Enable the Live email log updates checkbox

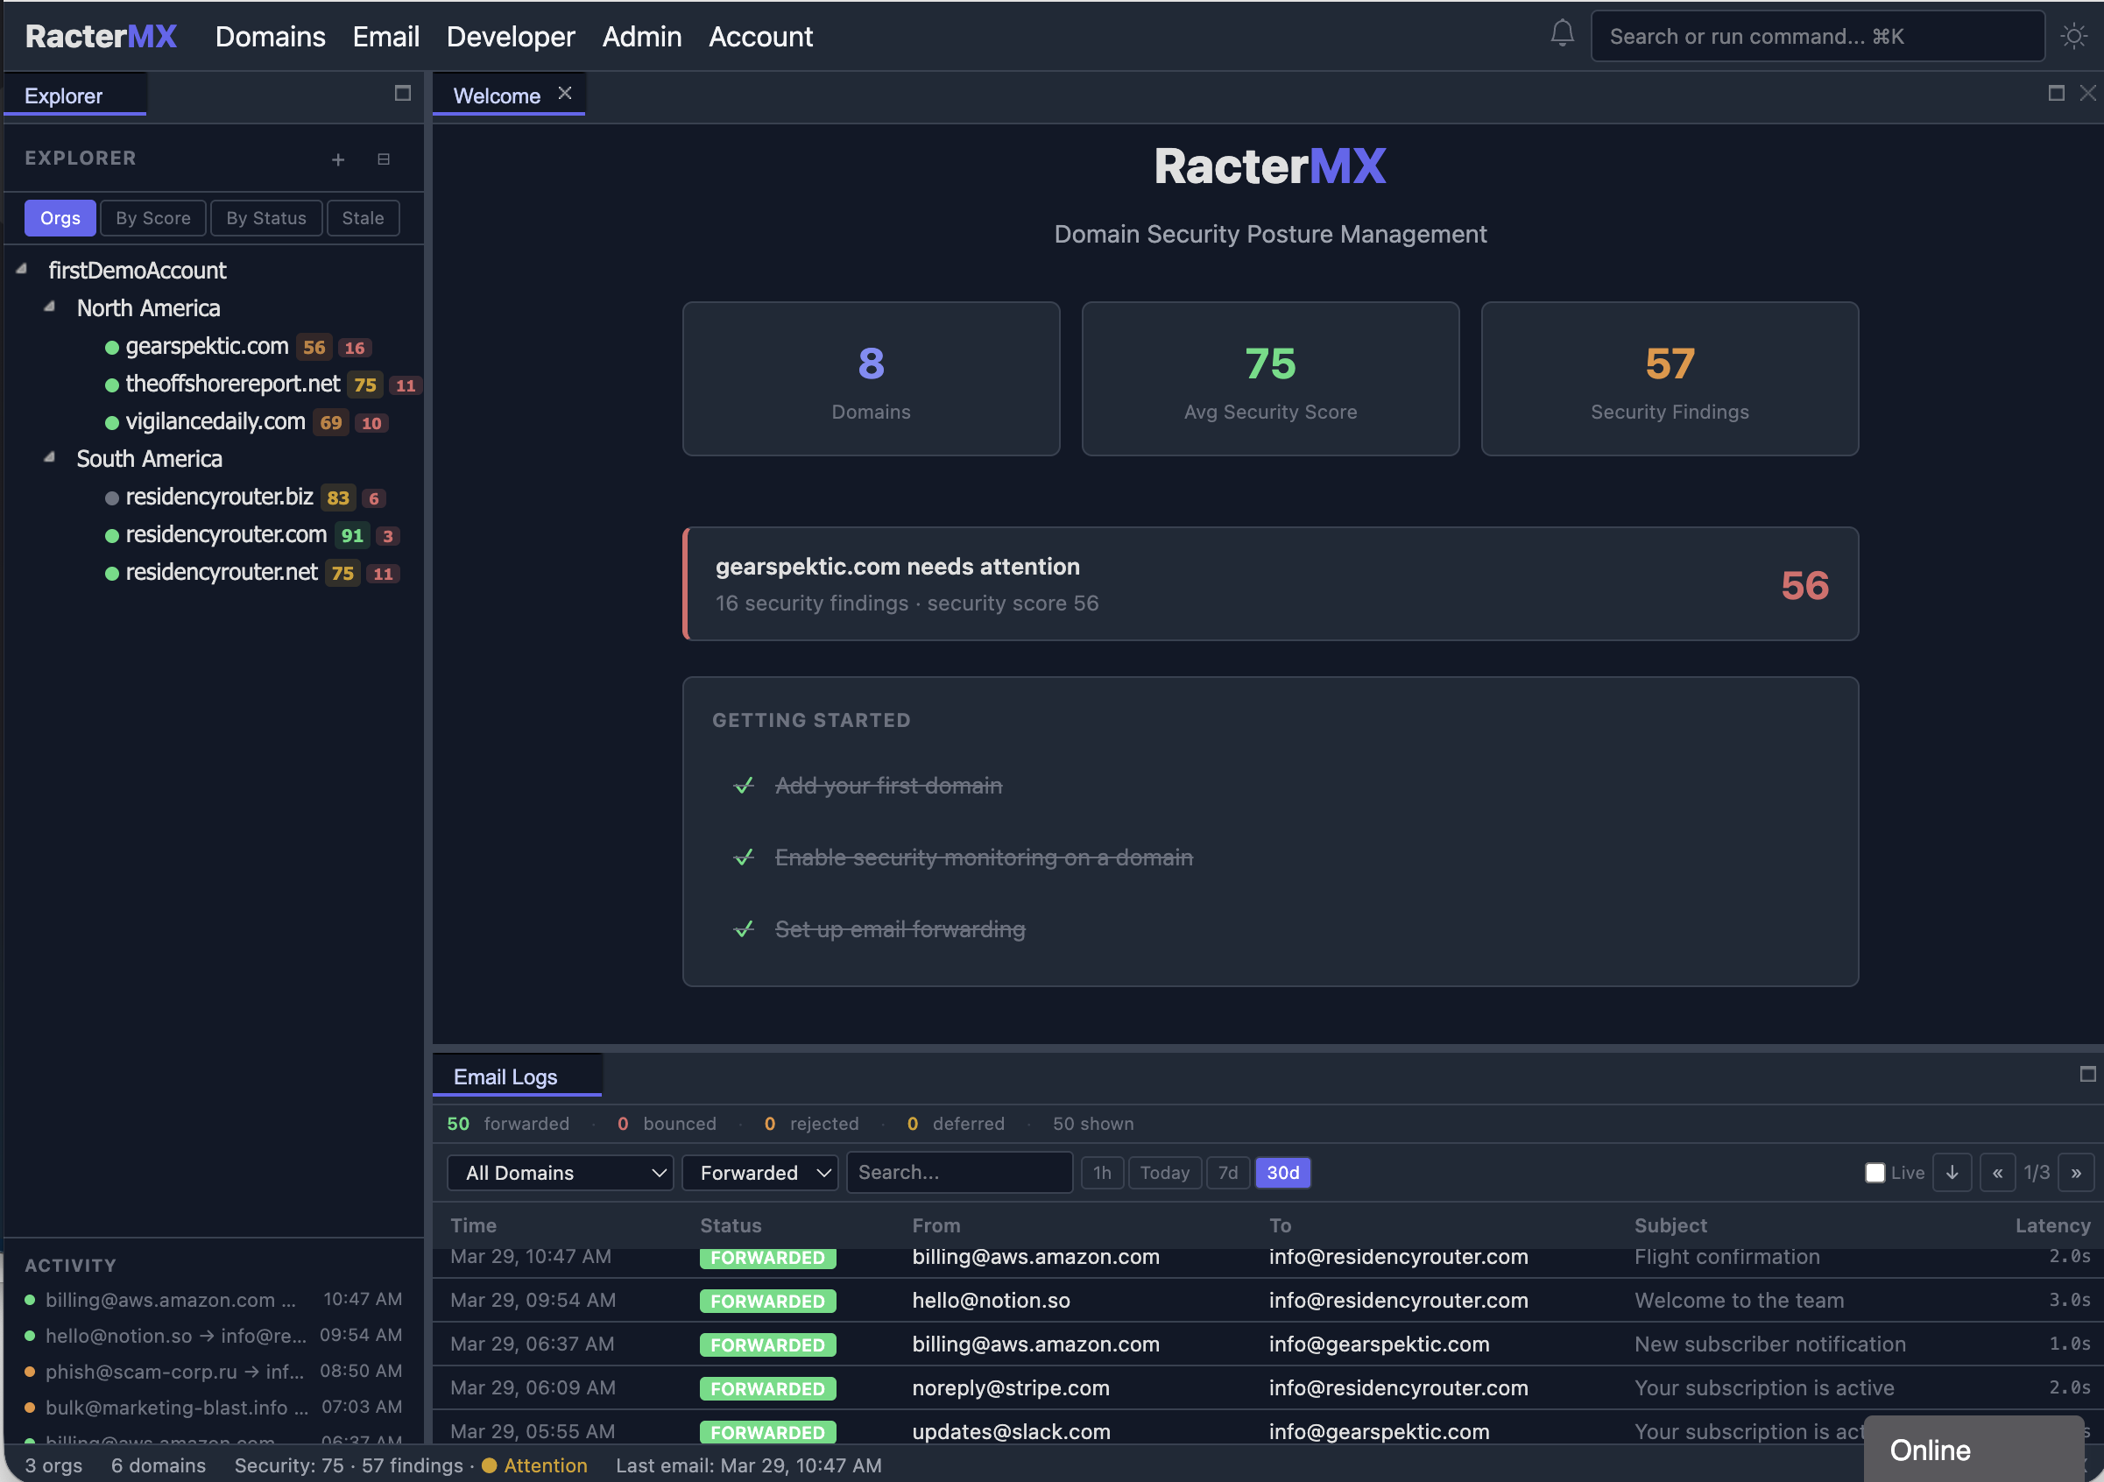pos(1875,1172)
